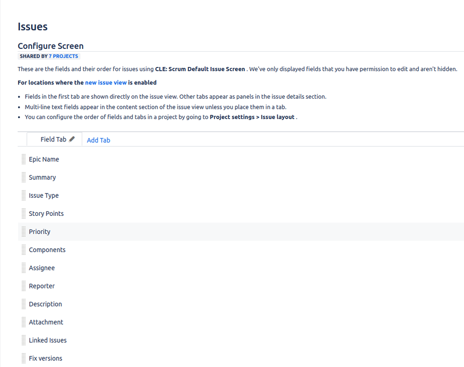
Task: Click the drag handle beside Description
Action: (23, 304)
